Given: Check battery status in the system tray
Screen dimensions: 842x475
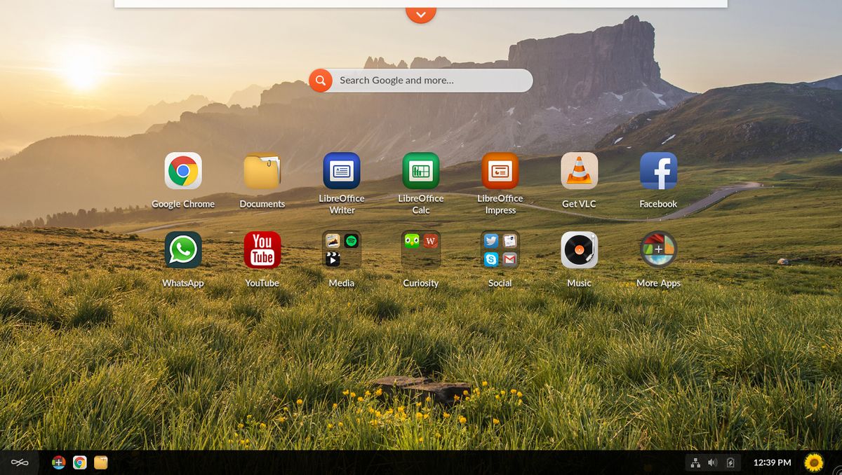Looking at the screenshot, I should tap(732, 462).
